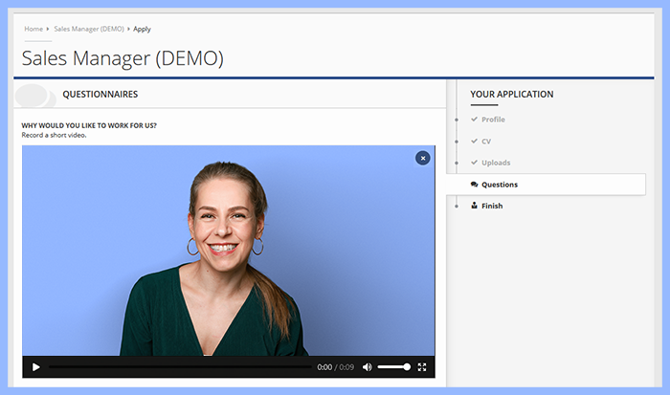Click the checkmark icon beside Uploads

474,163
